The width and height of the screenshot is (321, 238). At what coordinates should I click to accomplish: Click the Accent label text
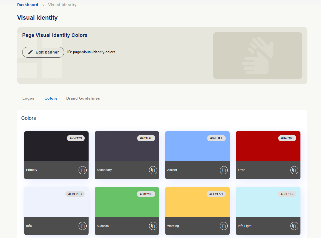click(x=172, y=170)
